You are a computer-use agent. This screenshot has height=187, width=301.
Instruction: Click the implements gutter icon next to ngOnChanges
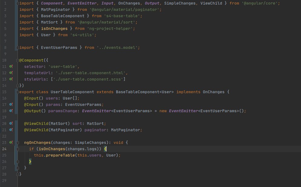[x=11, y=142]
